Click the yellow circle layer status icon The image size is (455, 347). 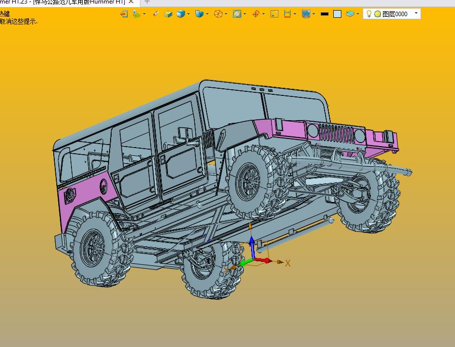(377, 14)
